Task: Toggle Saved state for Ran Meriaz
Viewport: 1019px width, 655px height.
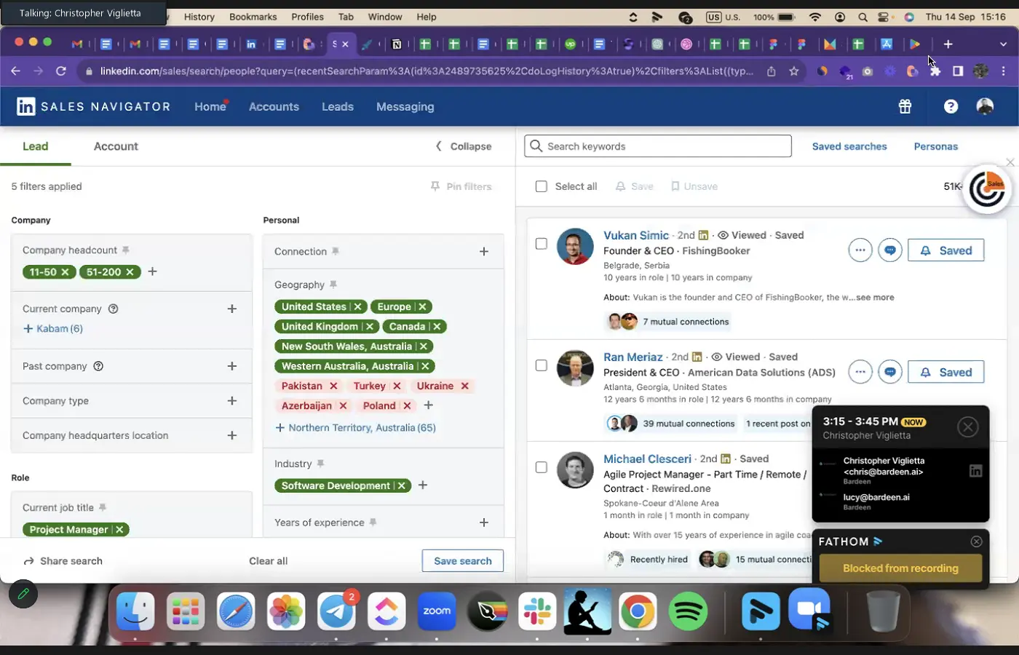Action: (945, 372)
